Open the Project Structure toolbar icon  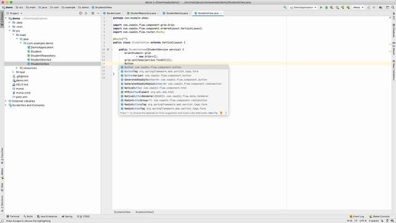click(x=381, y=7)
